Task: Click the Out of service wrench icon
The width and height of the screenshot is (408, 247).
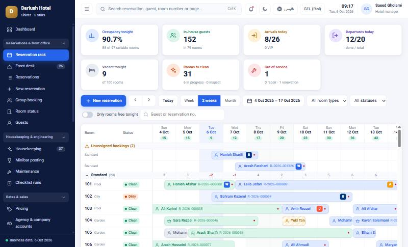Action: [254, 70]
